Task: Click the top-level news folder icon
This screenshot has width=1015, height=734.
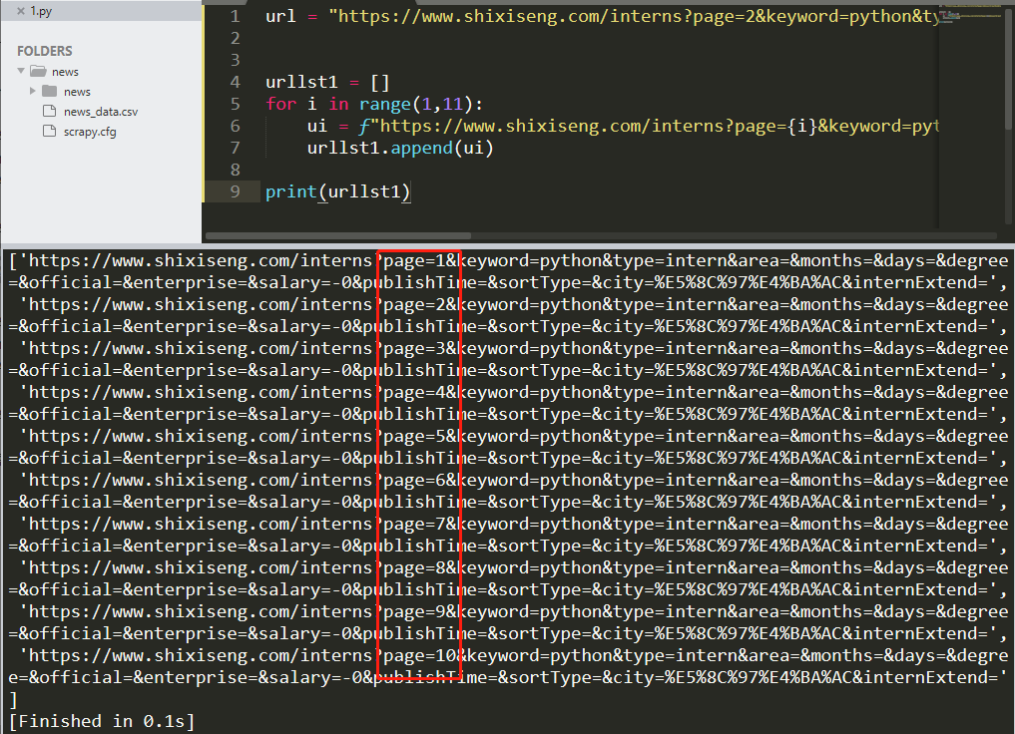Action: [x=38, y=71]
